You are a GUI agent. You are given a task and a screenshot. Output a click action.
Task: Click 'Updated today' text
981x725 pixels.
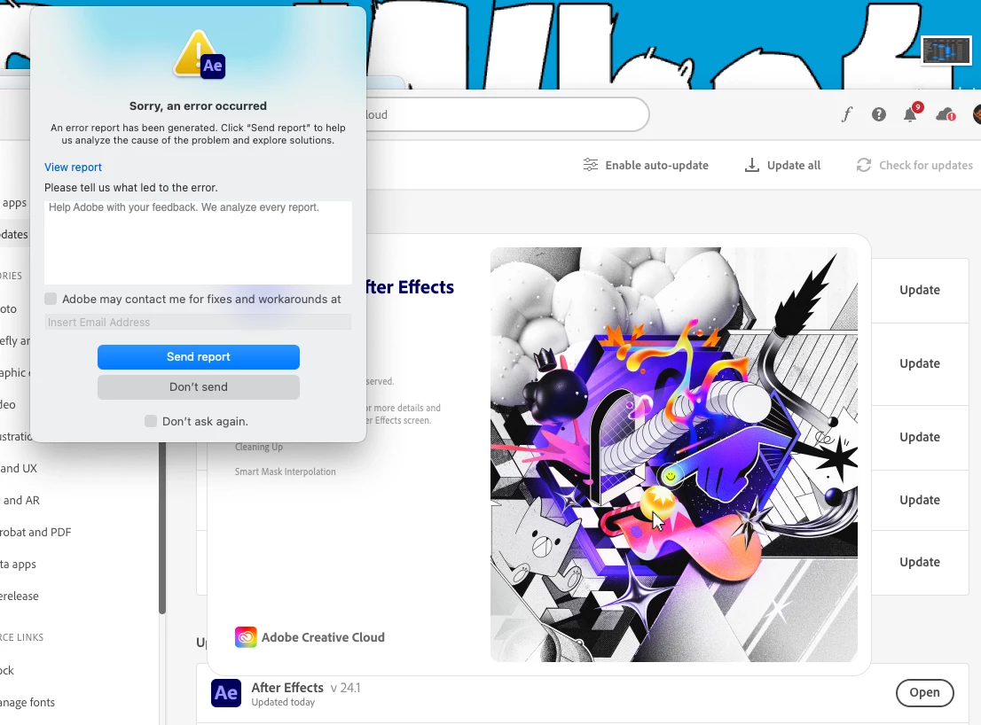[283, 703]
